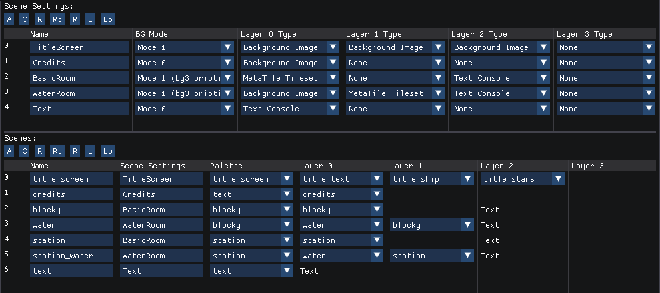Open Layer 0 Type dropdown for TitleScreen
Image resolution: width=660 pixels, height=293 pixels.
click(x=289, y=47)
